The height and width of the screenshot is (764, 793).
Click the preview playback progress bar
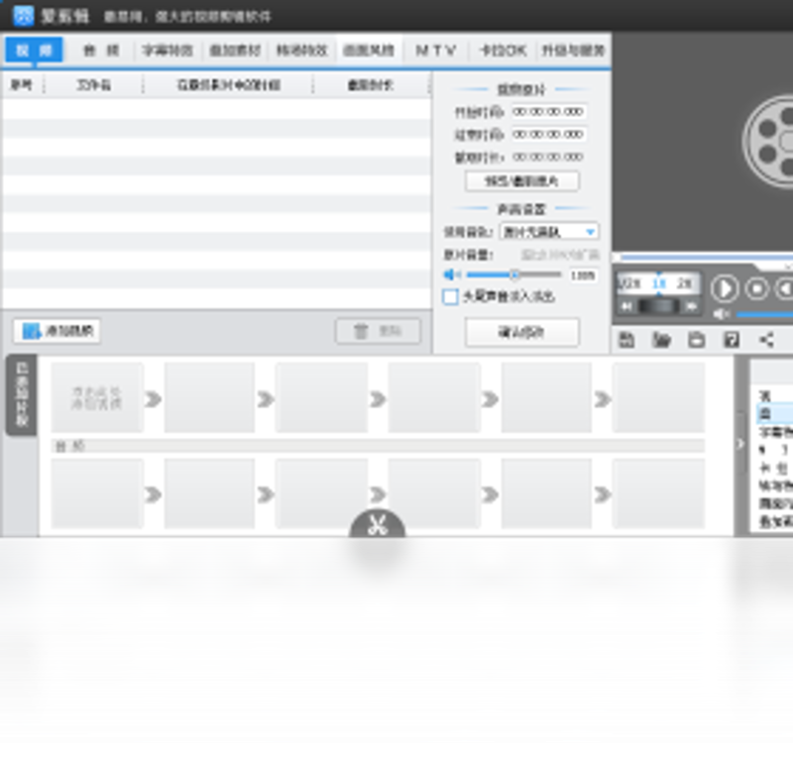click(x=707, y=258)
